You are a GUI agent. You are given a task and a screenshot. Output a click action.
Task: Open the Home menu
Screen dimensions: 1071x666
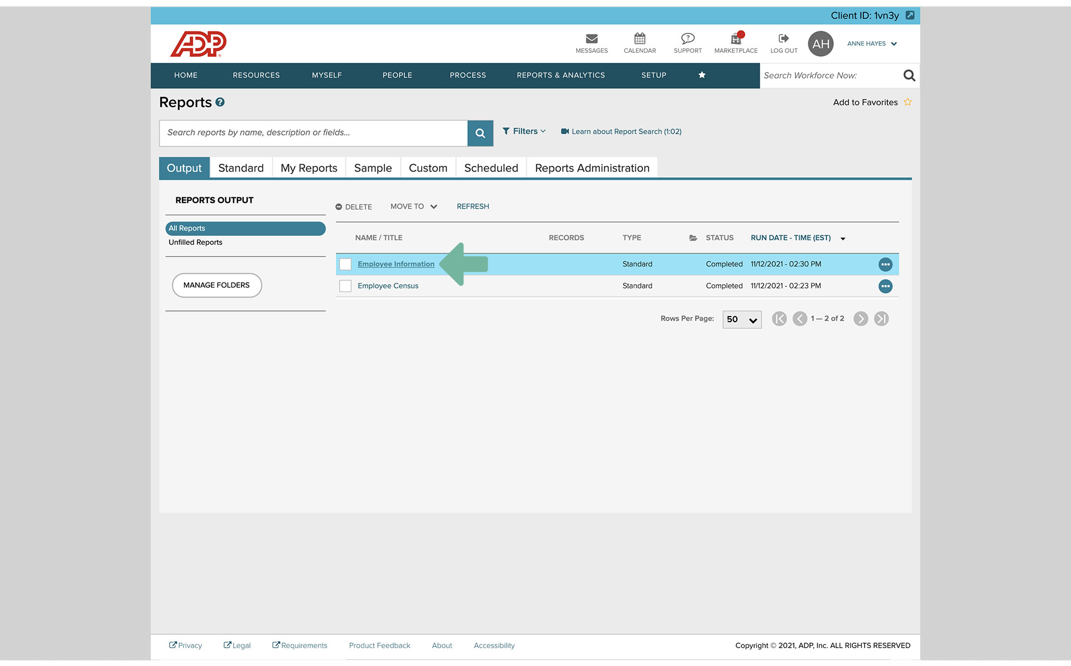coord(186,75)
